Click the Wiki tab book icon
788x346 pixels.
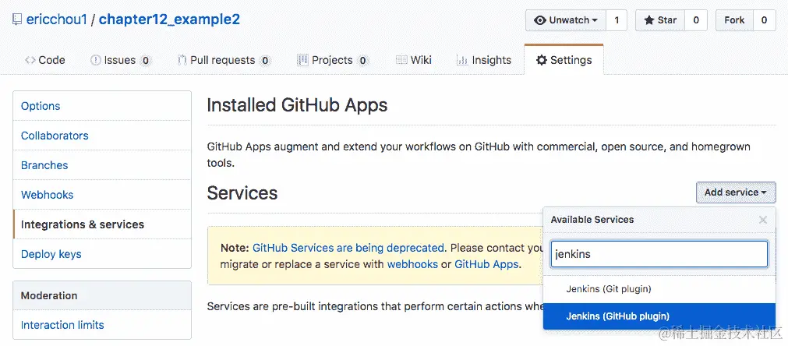pos(401,60)
